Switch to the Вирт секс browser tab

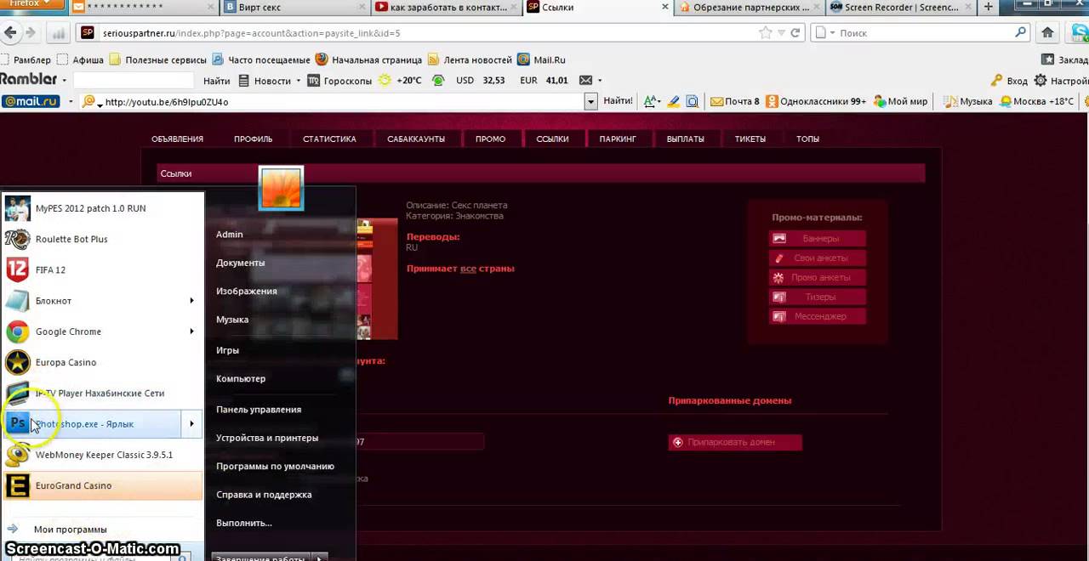point(294,8)
